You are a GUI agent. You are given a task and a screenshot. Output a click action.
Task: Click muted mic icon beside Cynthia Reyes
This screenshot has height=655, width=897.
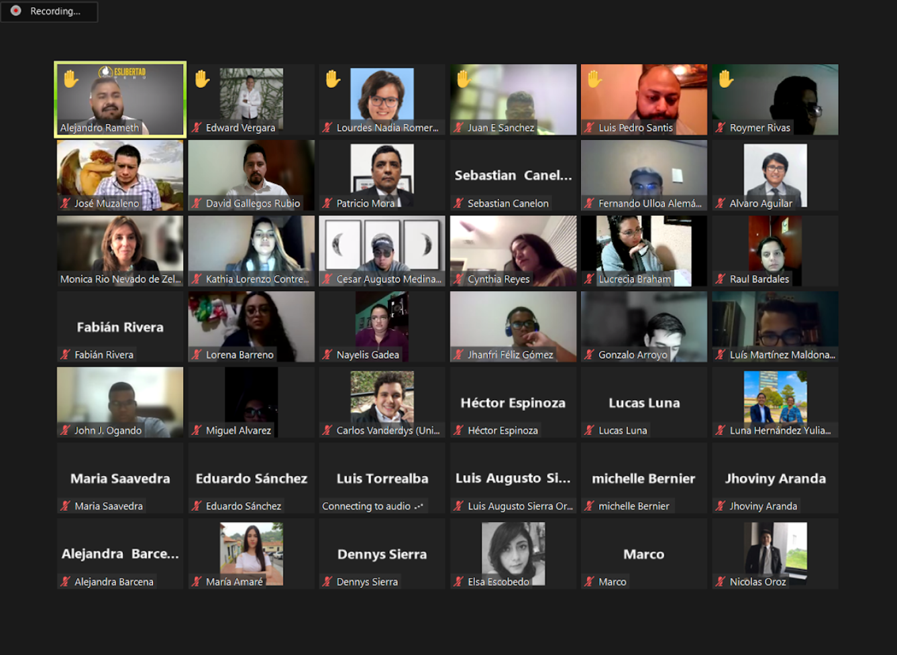(x=459, y=279)
